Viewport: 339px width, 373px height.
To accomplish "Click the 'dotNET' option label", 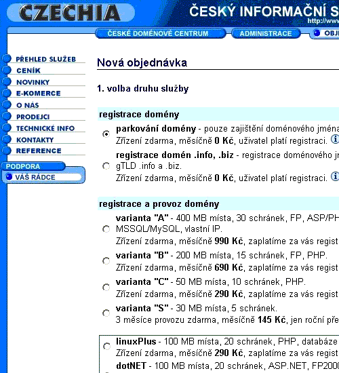I will click(x=131, y=366).
